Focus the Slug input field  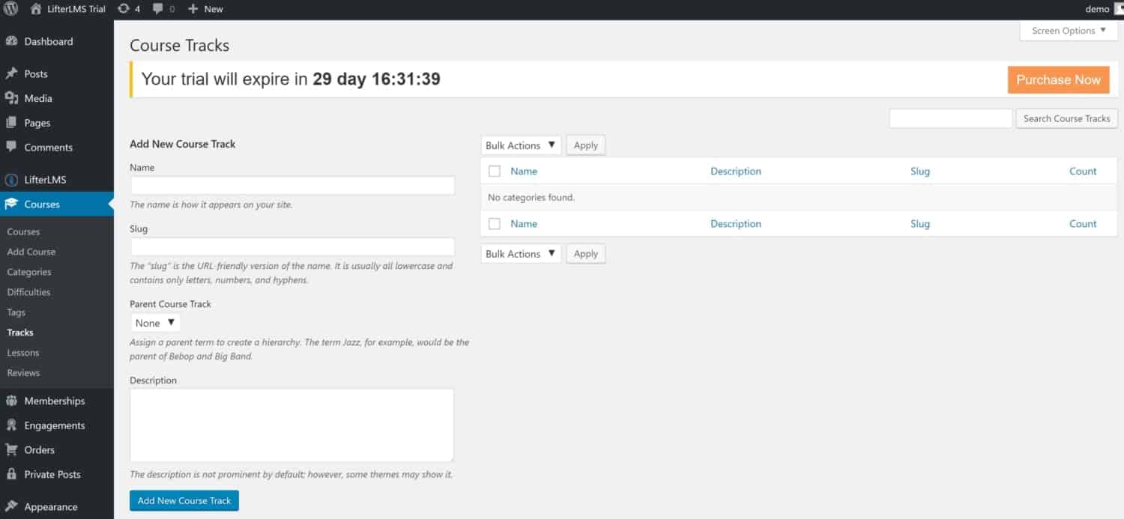pyautogui.click(x=292, y=246)
